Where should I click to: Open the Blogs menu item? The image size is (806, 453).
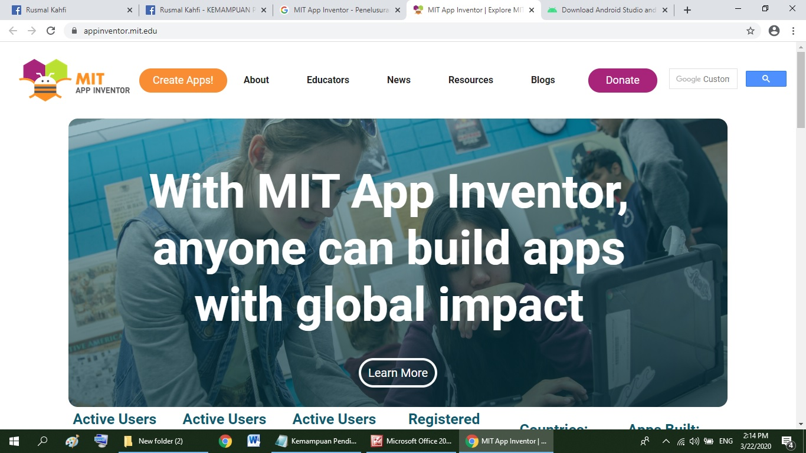[543, 80]
